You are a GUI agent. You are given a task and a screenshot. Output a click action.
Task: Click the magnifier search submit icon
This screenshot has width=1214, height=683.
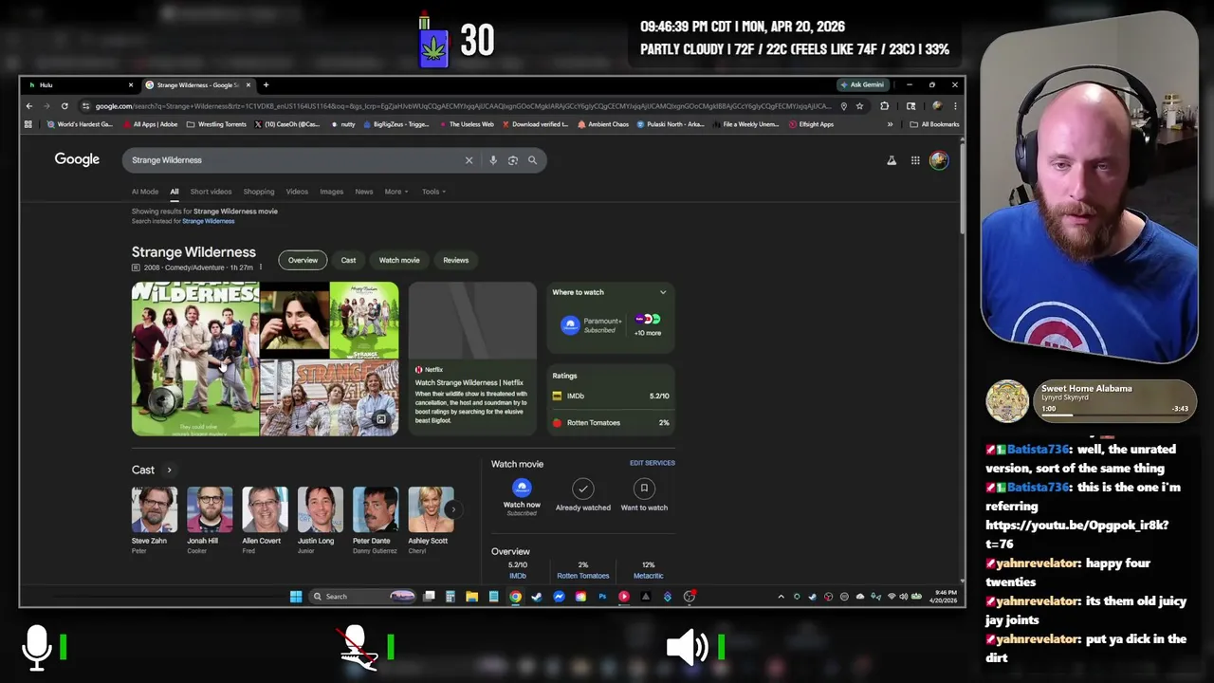click(x=532, y=160)
